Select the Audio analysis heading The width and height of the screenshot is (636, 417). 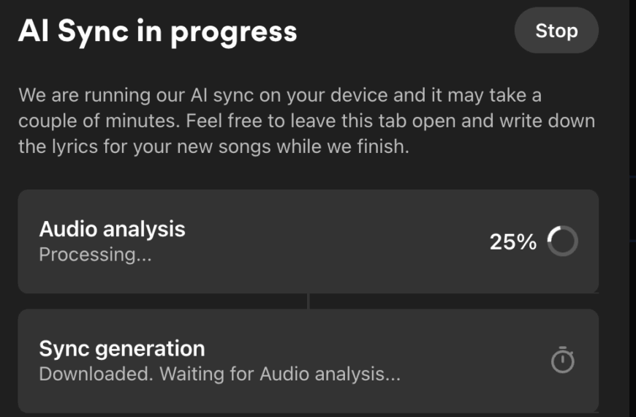(112, 229)
